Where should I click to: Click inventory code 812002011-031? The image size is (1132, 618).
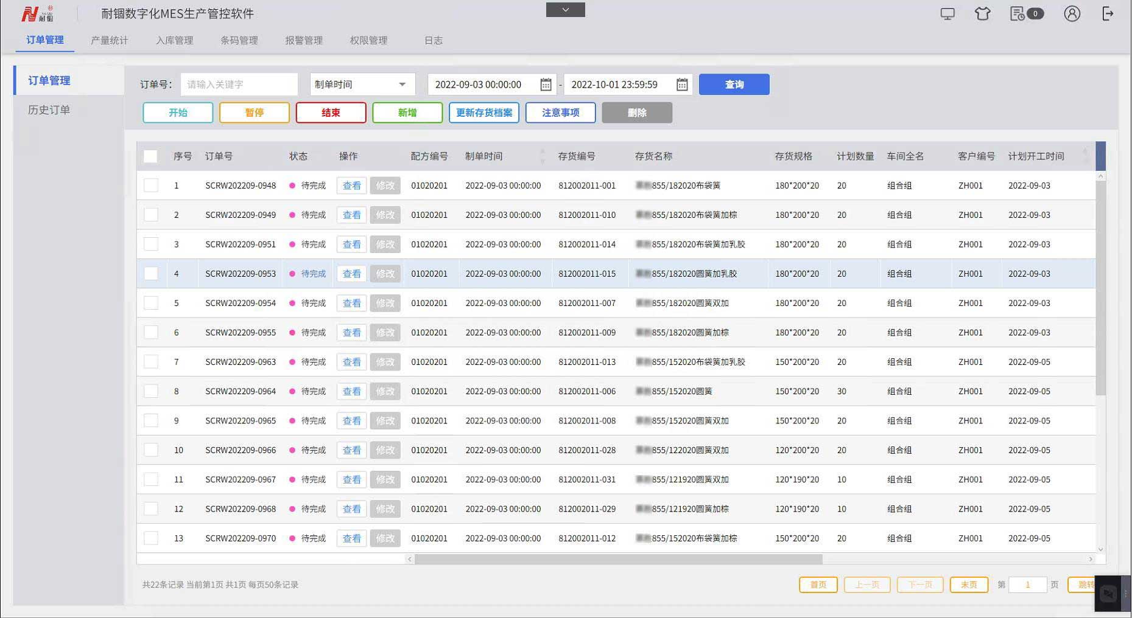pos(587,479)
